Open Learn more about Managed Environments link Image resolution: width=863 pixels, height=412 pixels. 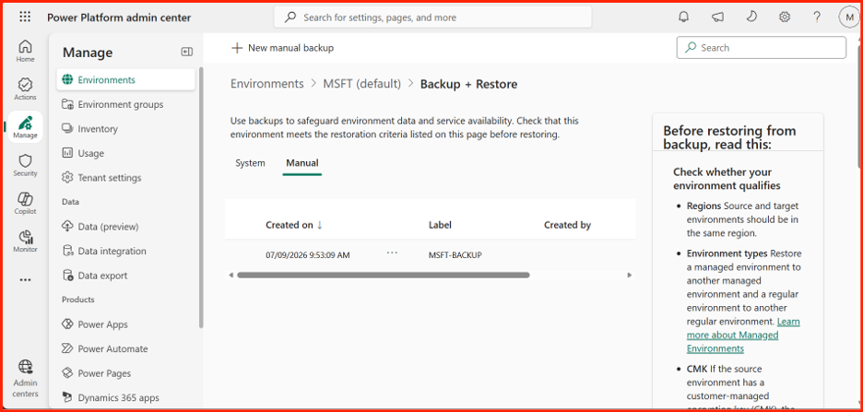[743, 335]
